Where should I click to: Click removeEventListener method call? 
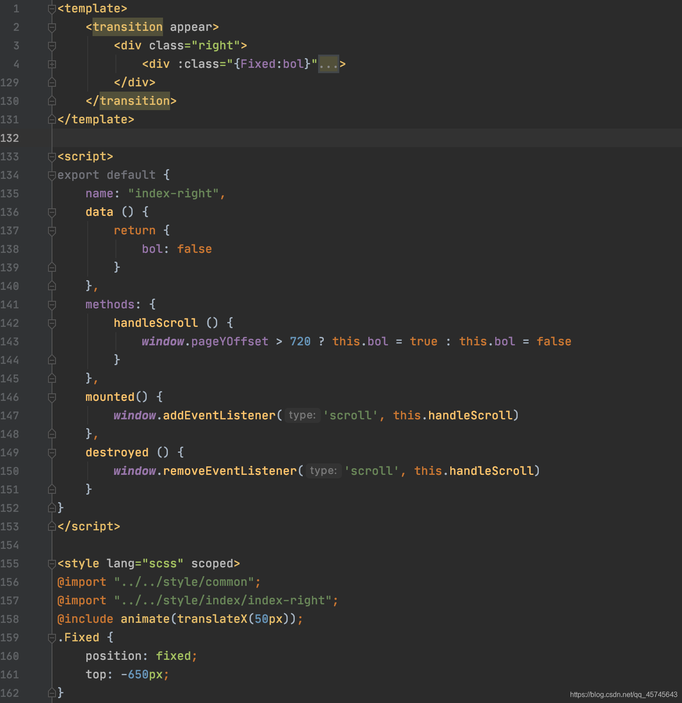230,471
